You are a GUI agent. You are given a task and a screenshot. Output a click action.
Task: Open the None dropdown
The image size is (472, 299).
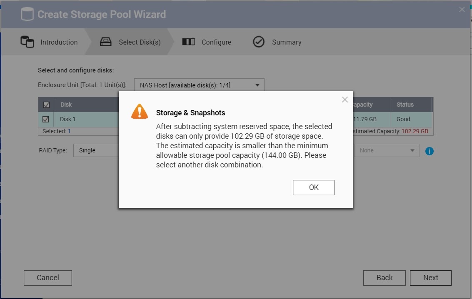386,150
